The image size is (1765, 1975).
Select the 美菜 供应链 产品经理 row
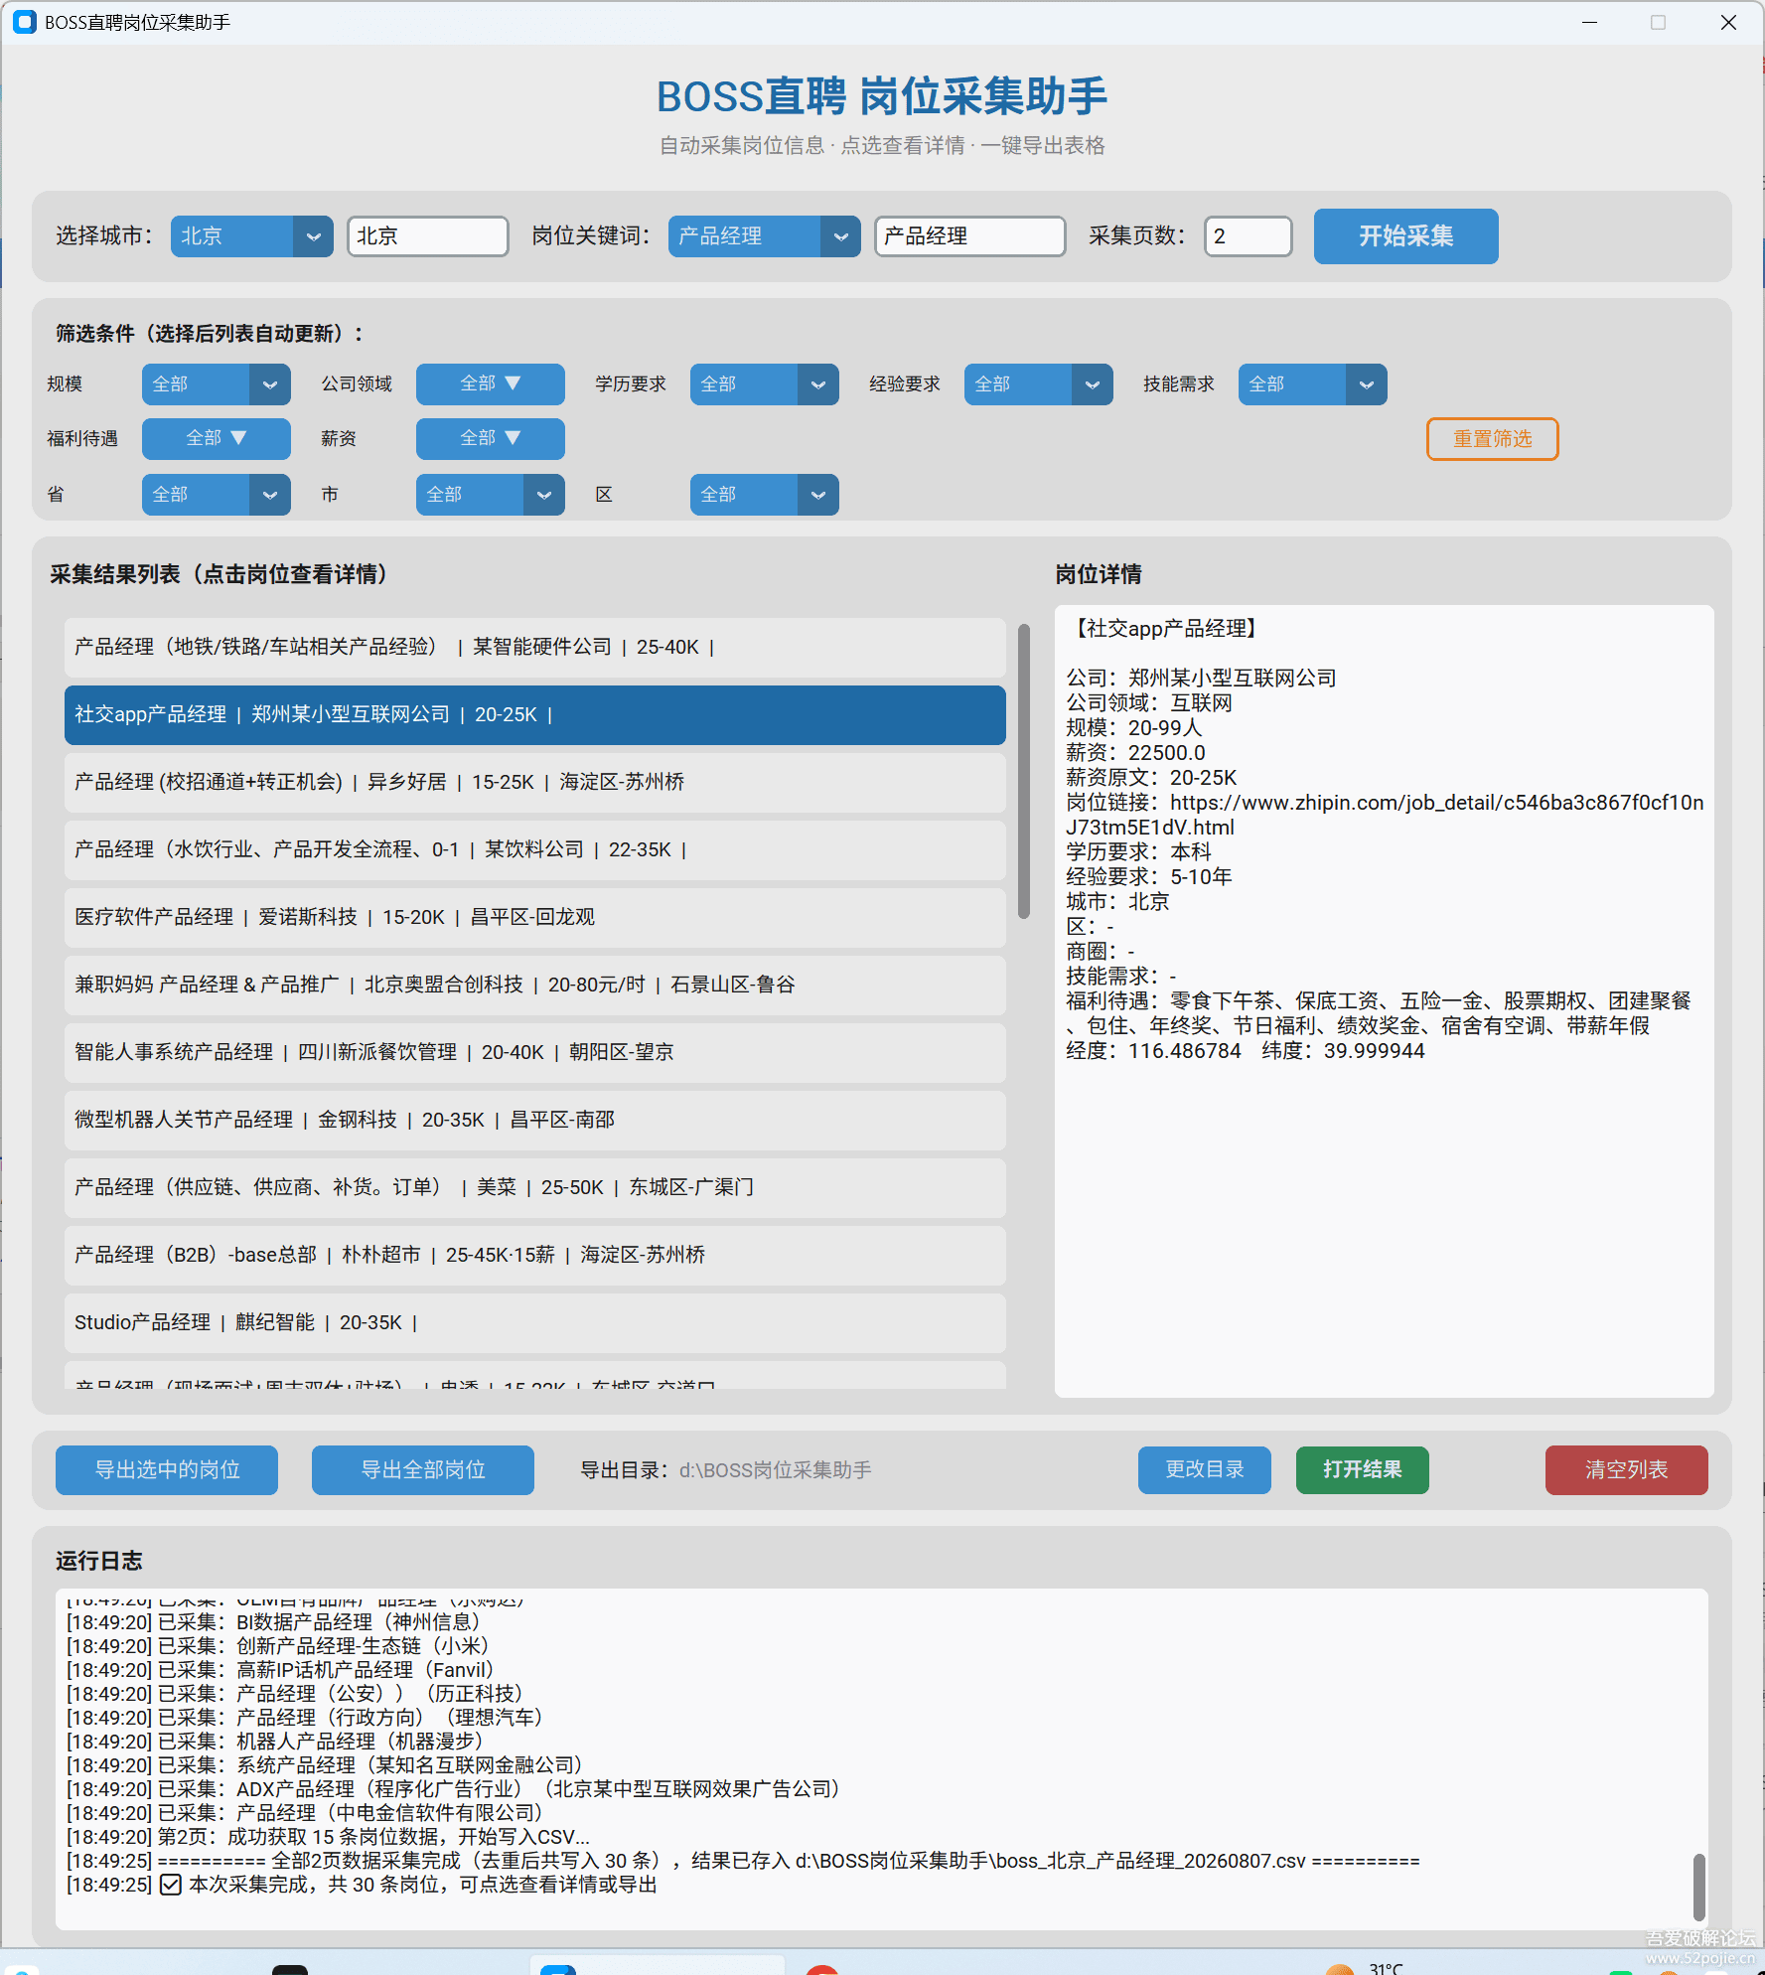[534, 1188]
